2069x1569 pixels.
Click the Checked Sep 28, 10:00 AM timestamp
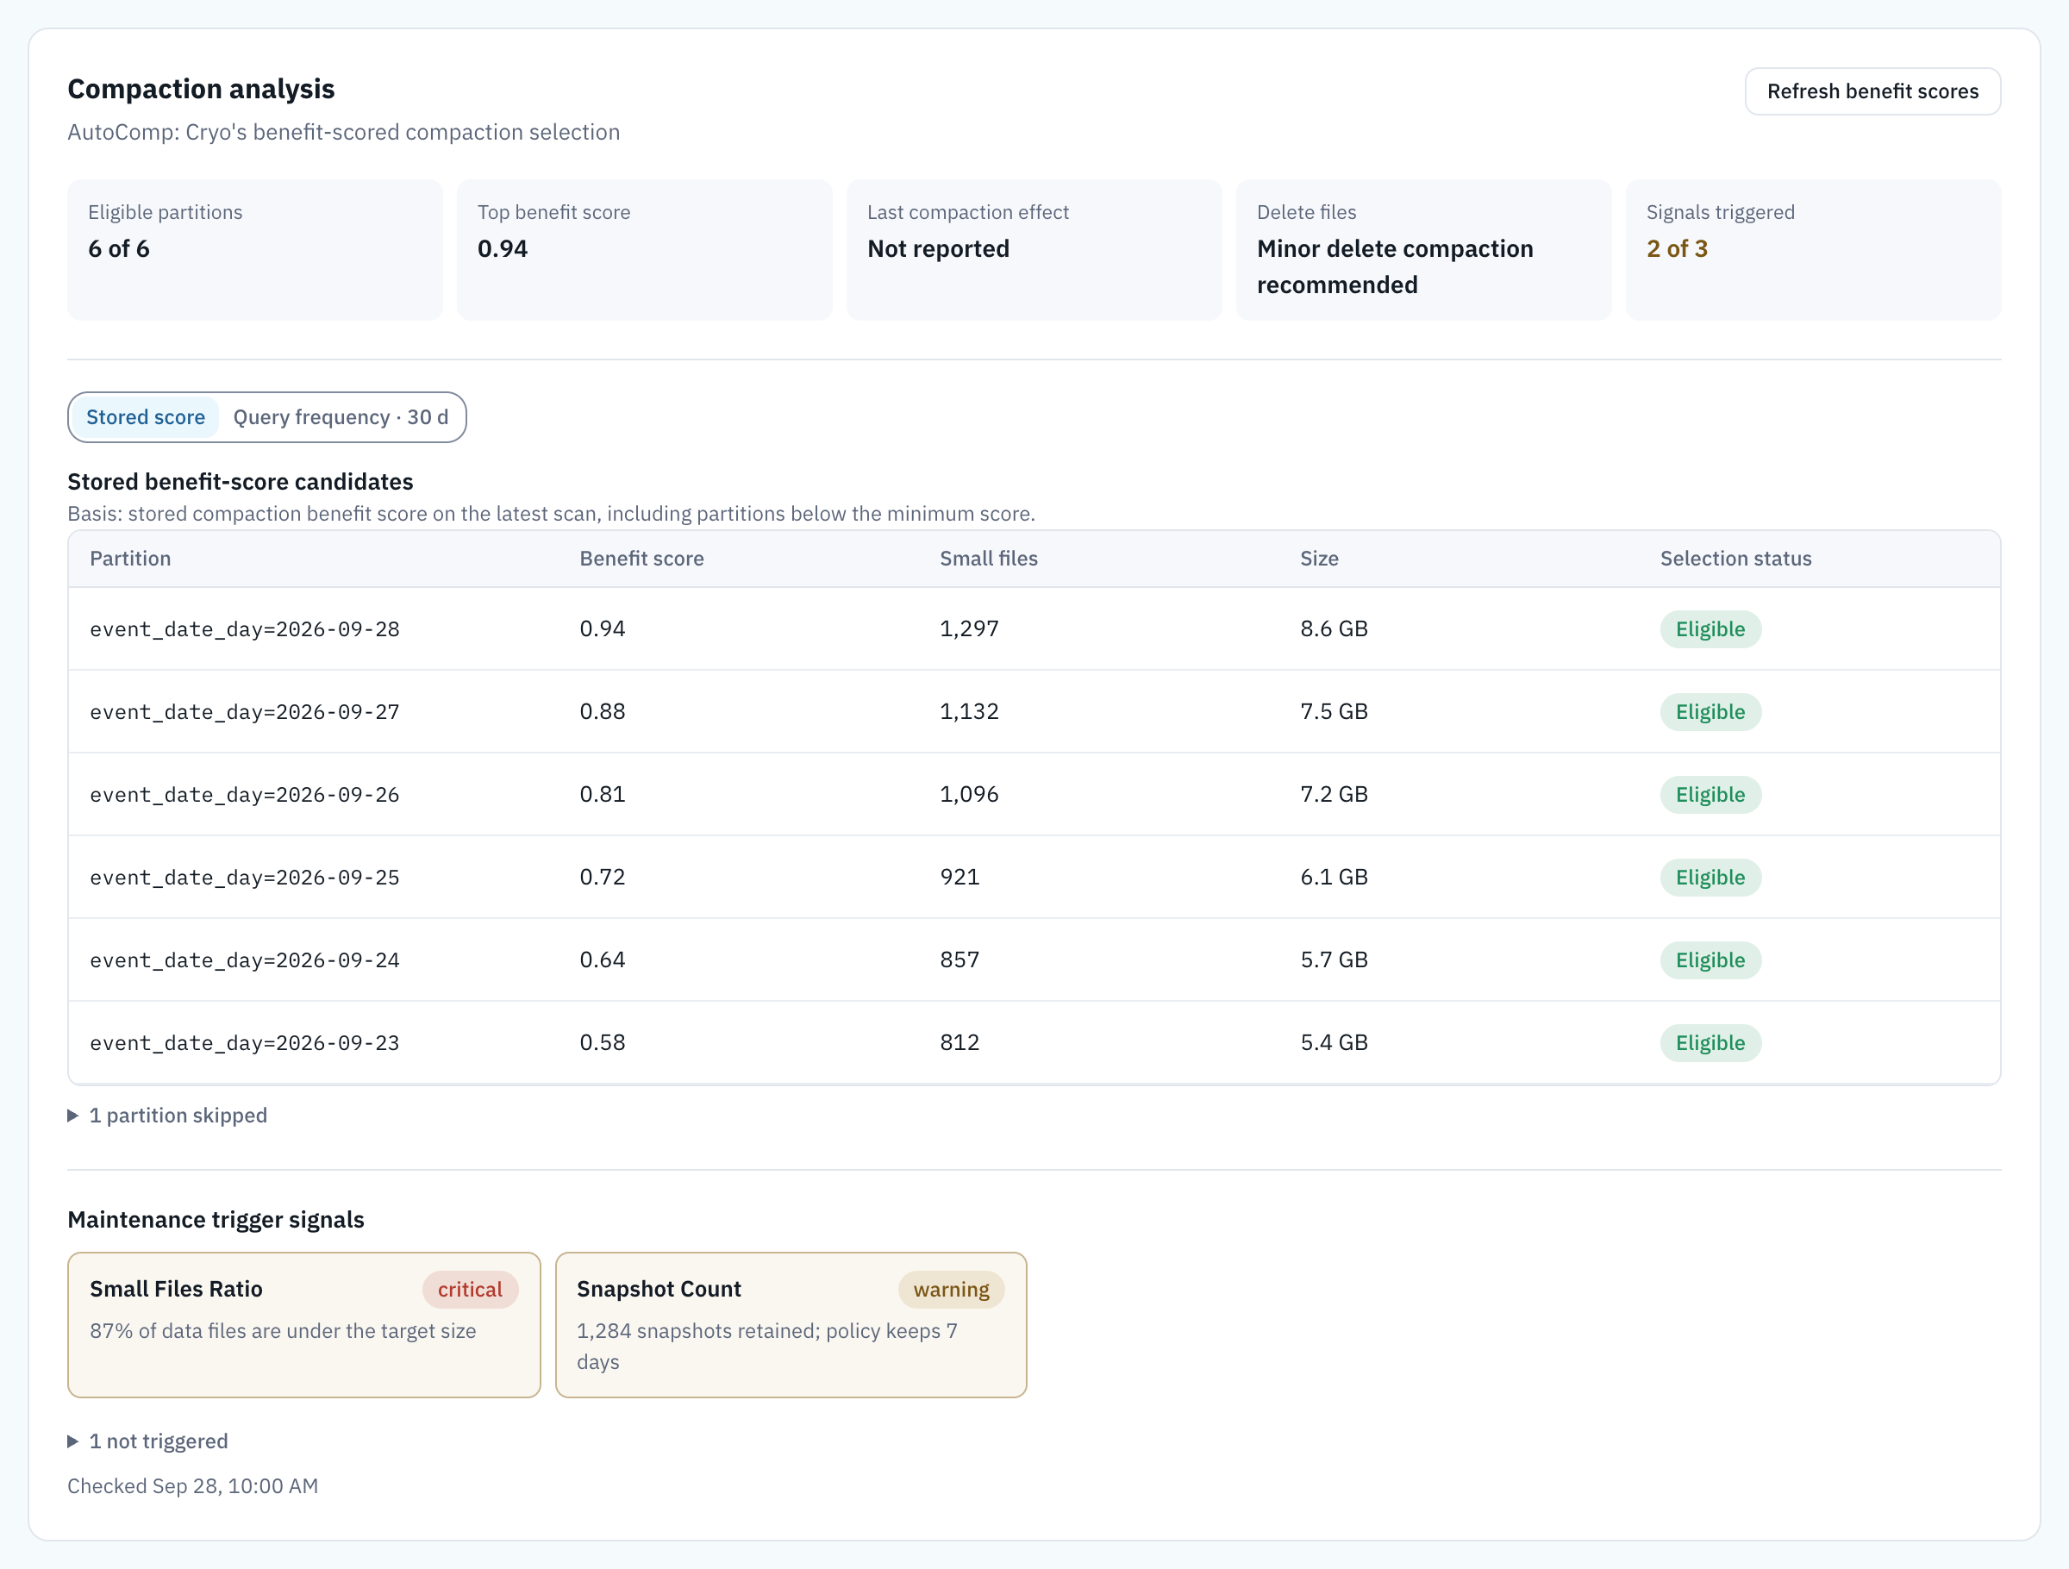(x=193, y=1485)
